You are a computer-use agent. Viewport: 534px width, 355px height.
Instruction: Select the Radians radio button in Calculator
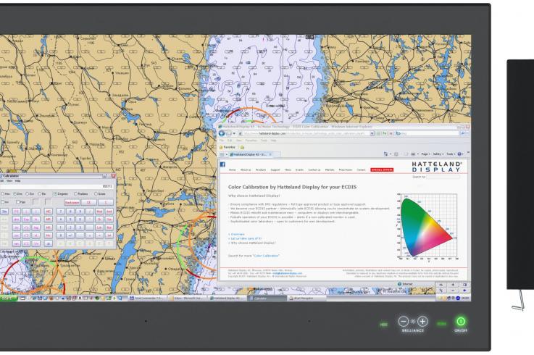pyautogui.click(x=75, y=194)
